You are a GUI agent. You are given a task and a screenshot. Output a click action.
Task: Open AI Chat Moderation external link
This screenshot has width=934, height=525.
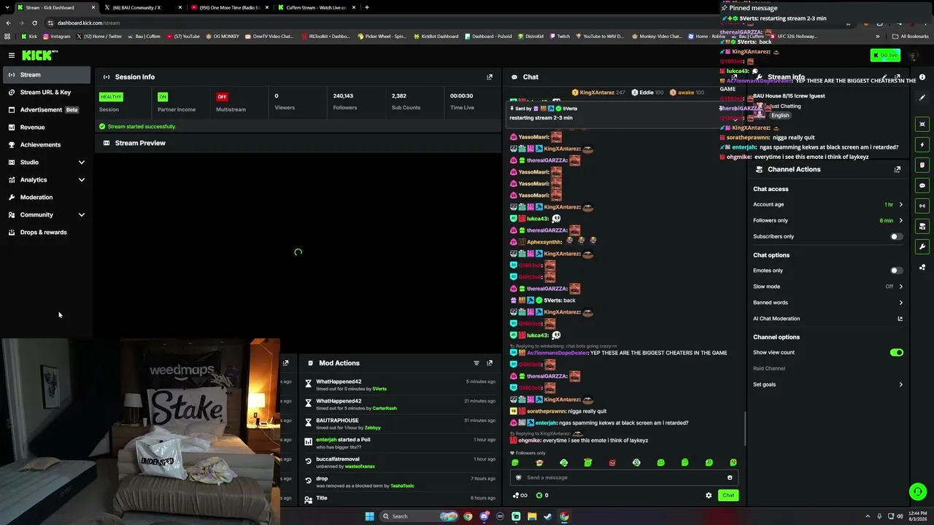click(900, 319)
